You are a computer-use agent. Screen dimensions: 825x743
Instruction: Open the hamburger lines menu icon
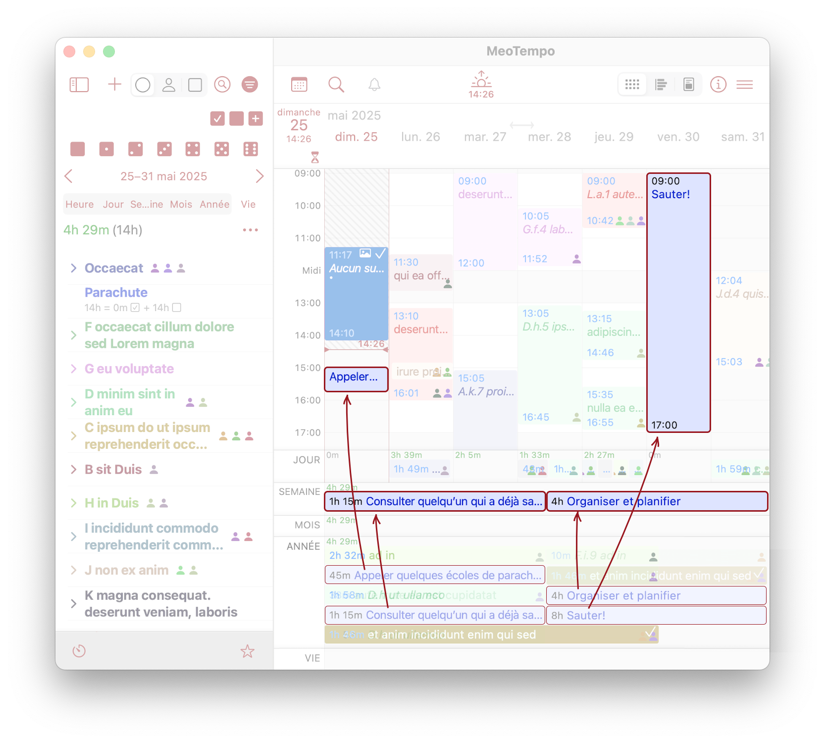[745, 85]
